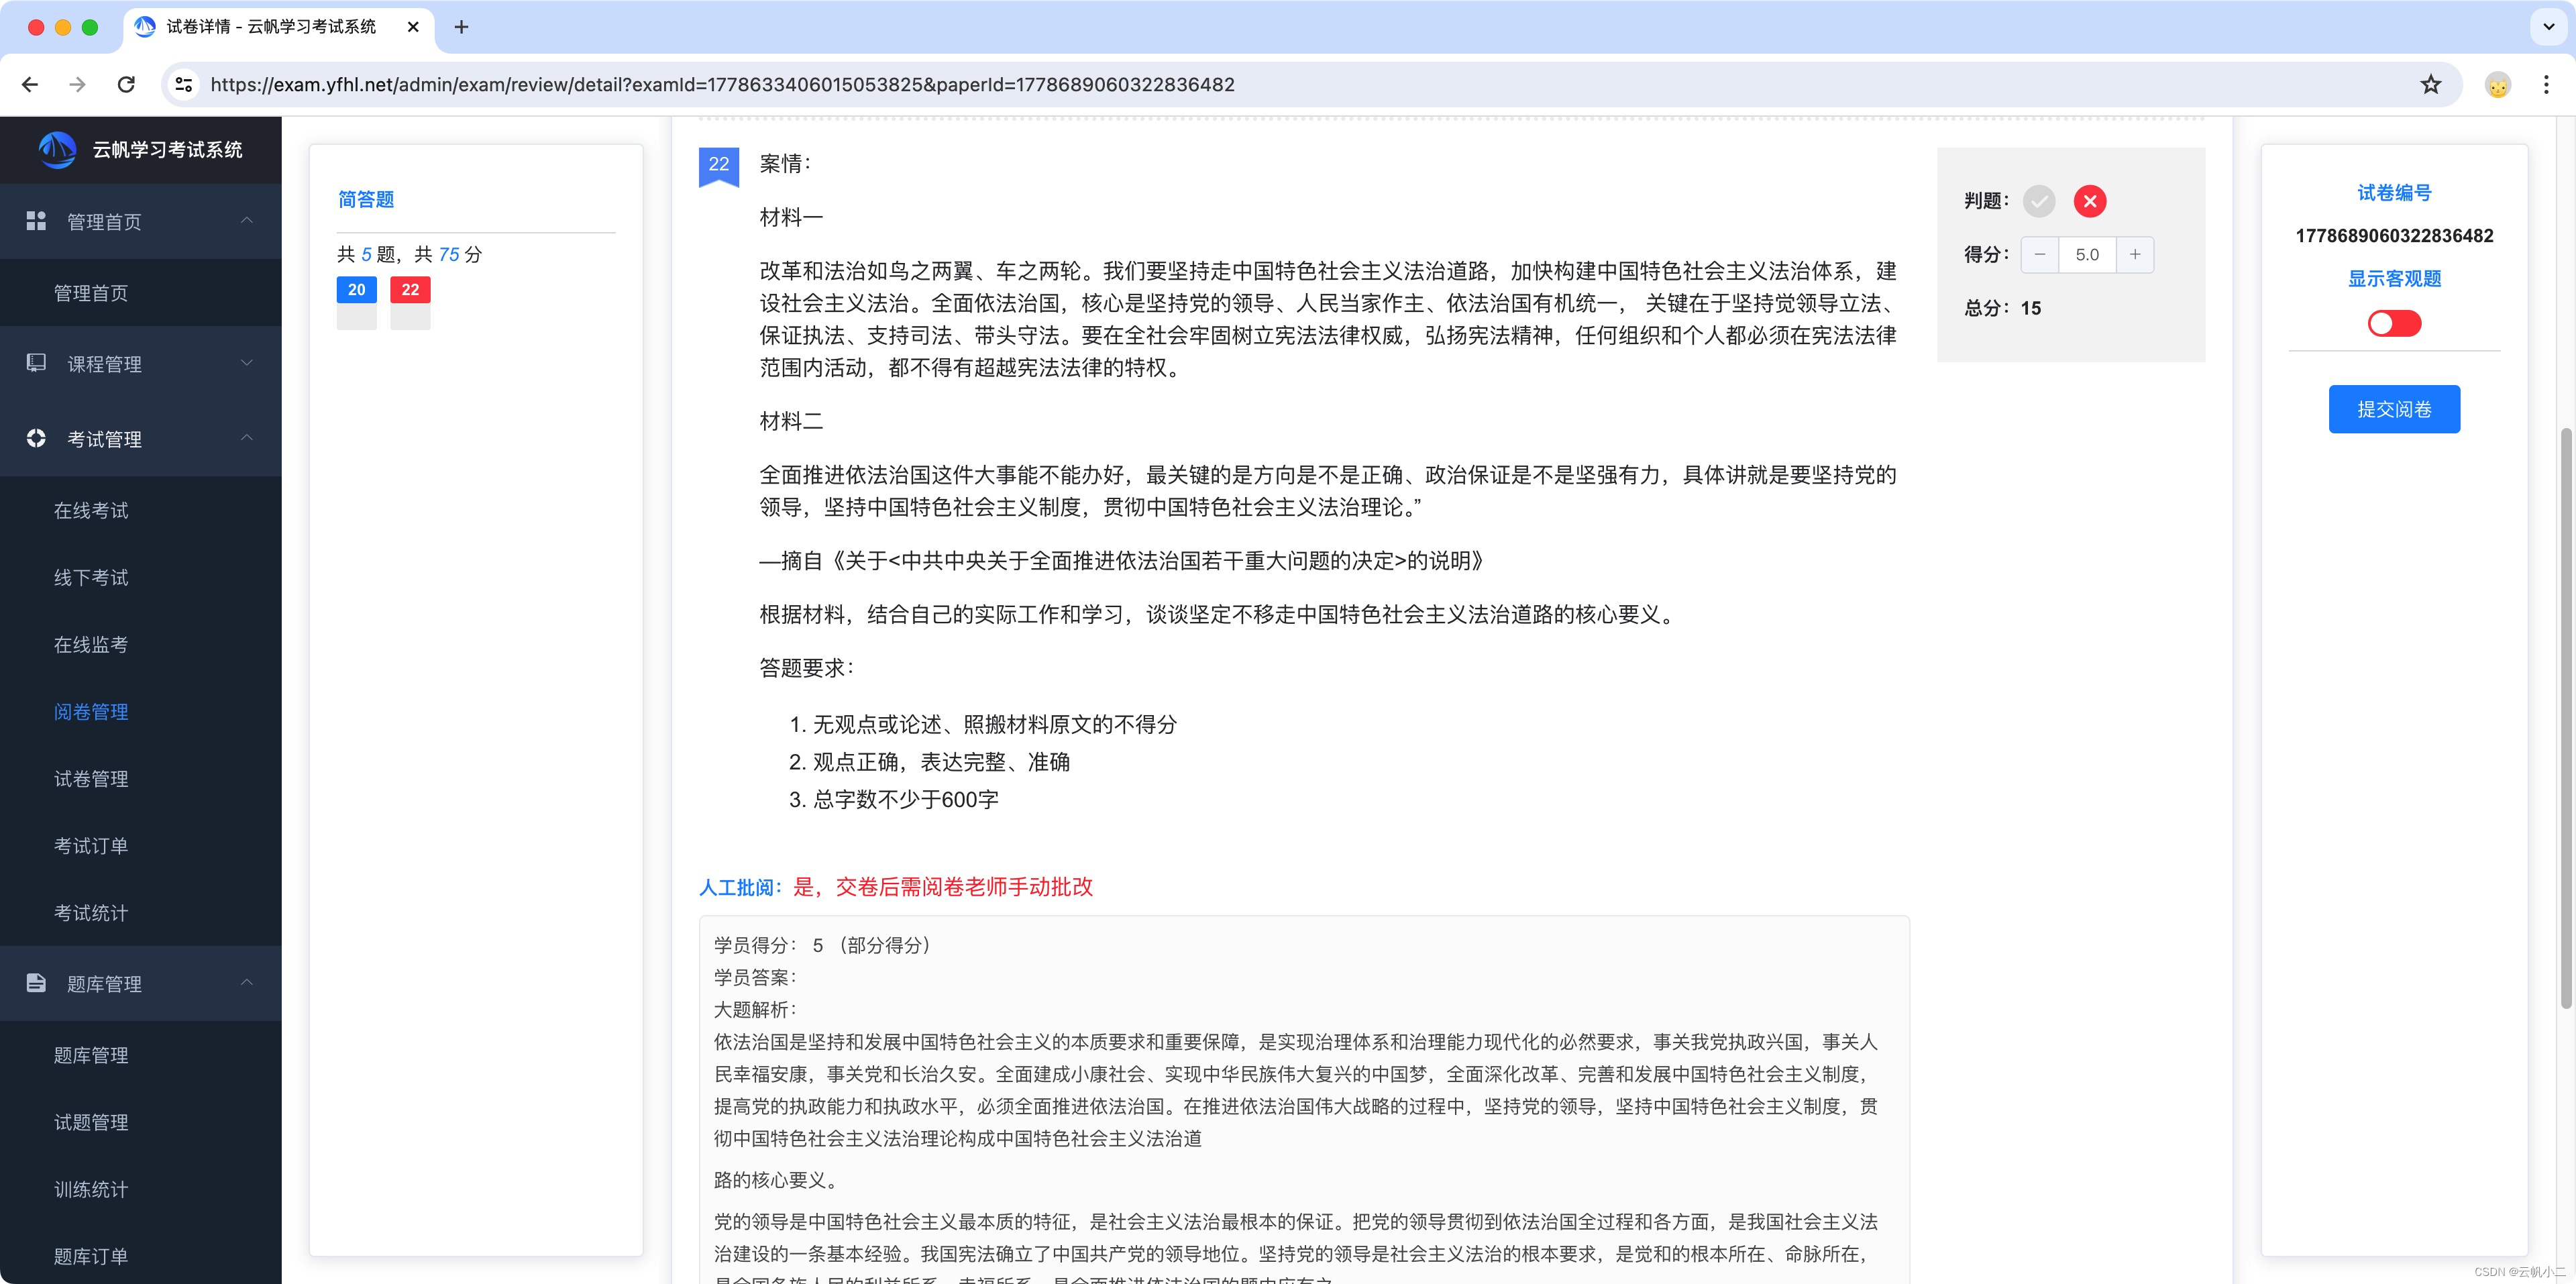Image resolution: width=2576 pixels, height=1284 pixels.
Task: Decrease score with minus button
Action: pos(2040,254)
